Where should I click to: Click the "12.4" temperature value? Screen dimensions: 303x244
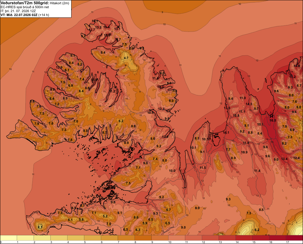coord(296,158)
